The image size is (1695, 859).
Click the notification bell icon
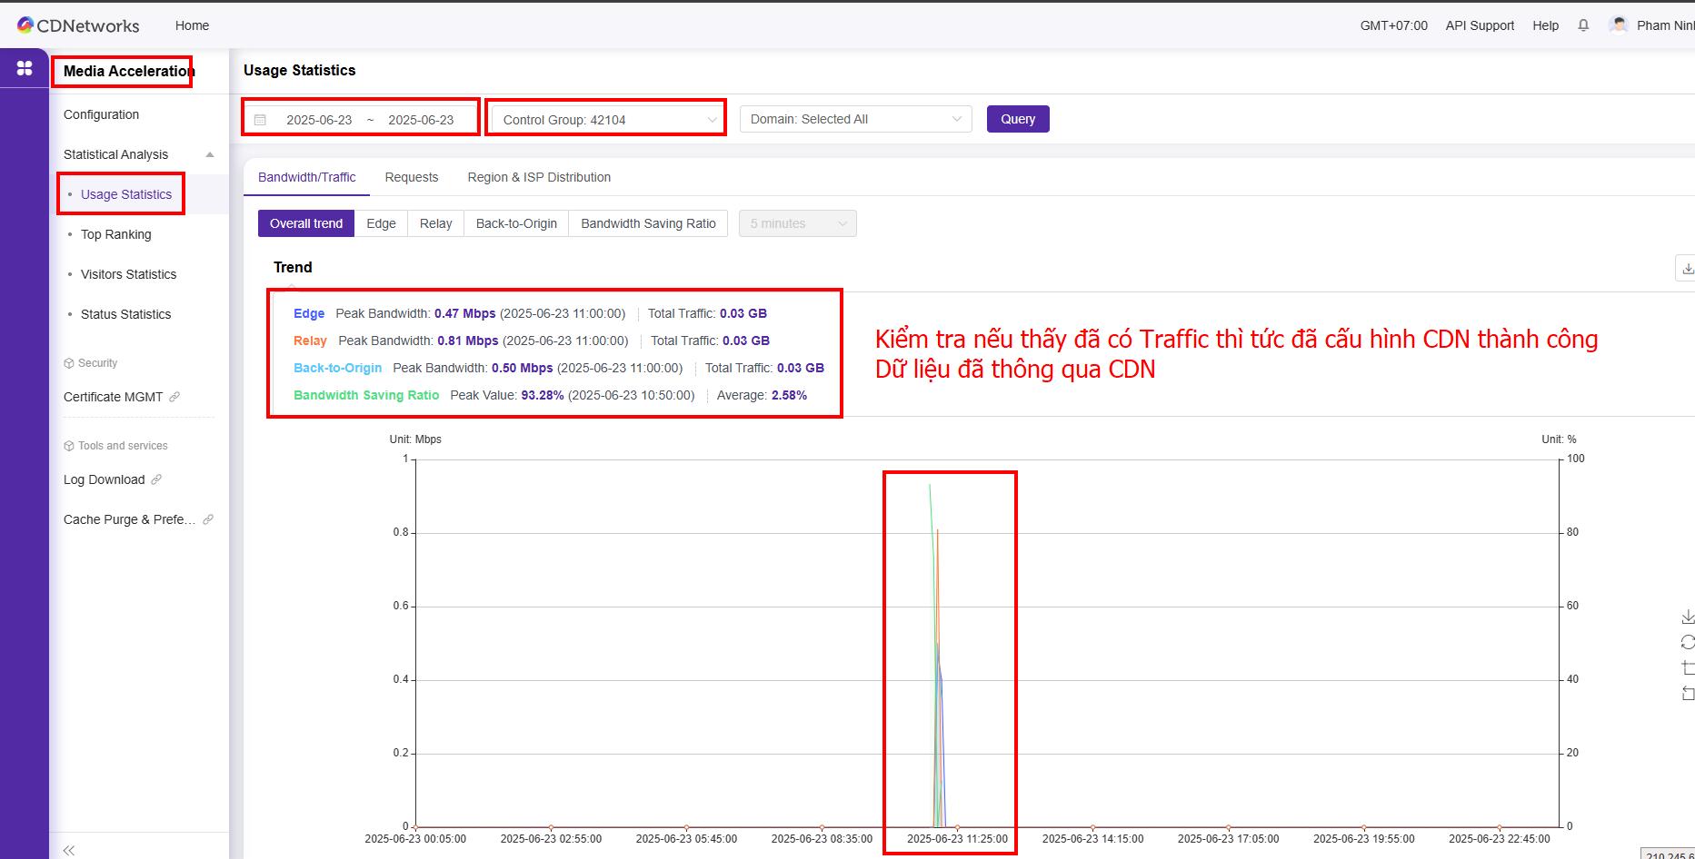pyautogui.click(x=1583, y=25)
